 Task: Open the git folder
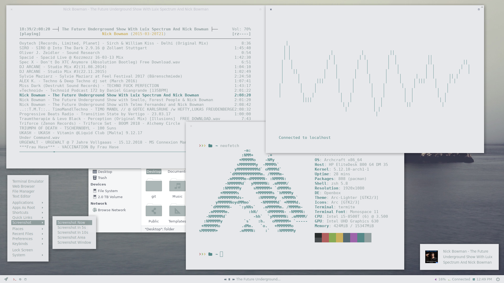coord(154,186)
